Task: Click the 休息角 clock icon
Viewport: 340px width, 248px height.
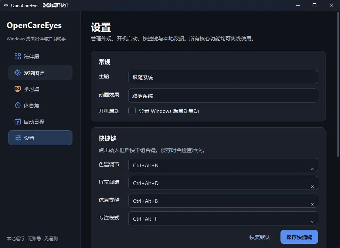Action: [x=18, y=105]
